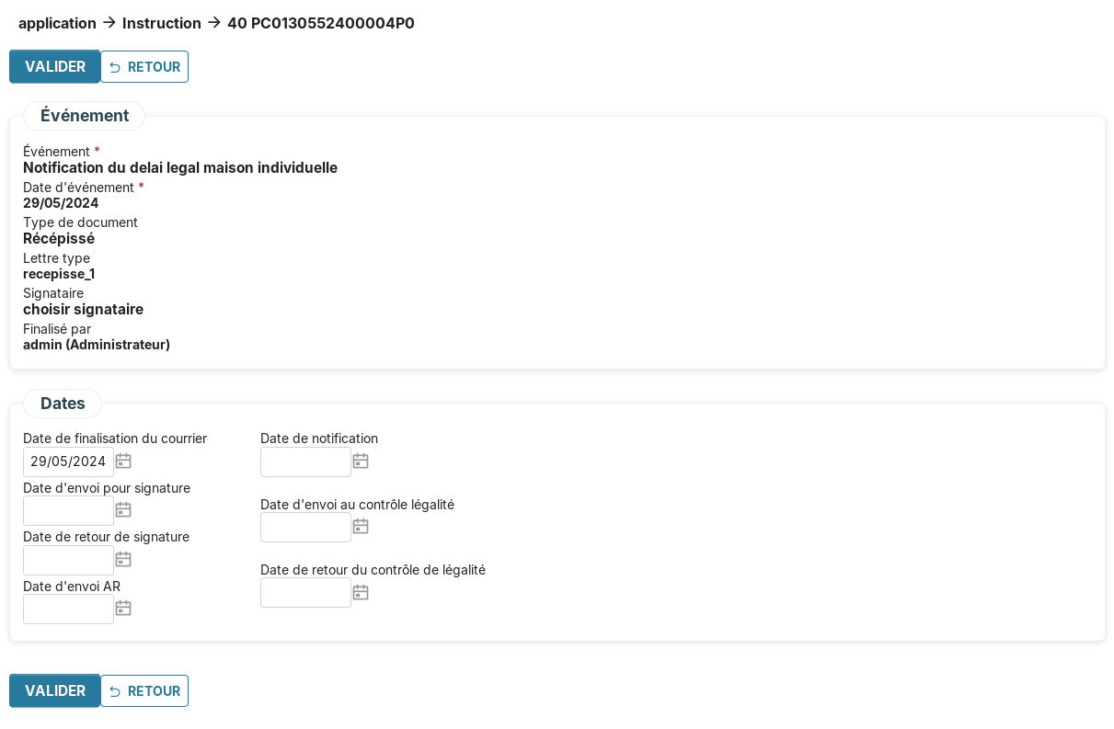Open calendar for Date d'envoi pour signature

click(123, 509)
